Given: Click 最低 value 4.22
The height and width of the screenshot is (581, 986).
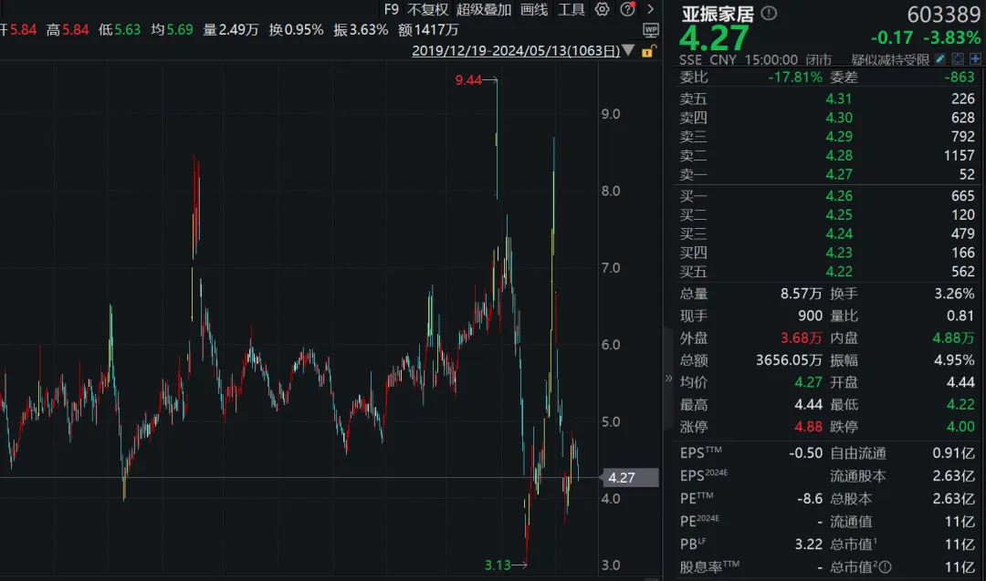Looking at the screenshot, I should (960, 404).
